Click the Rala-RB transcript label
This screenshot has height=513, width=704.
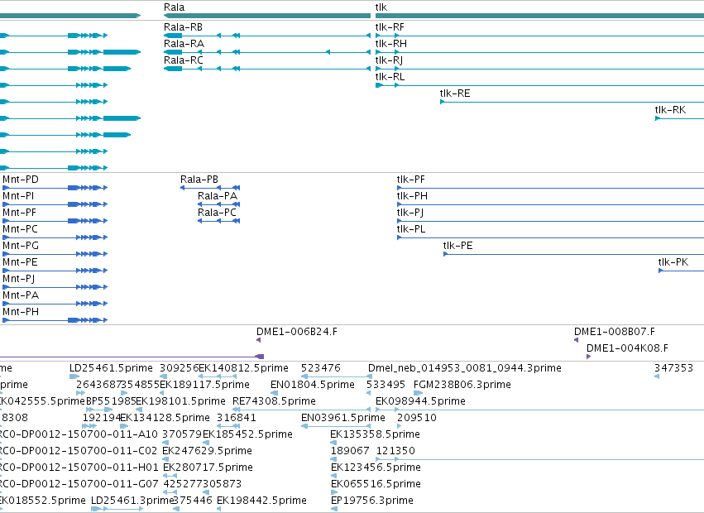(183, 27)
